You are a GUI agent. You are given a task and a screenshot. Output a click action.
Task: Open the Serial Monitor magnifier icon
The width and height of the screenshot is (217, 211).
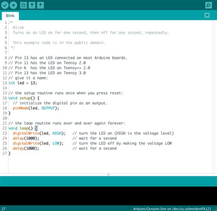coord(208,5)
